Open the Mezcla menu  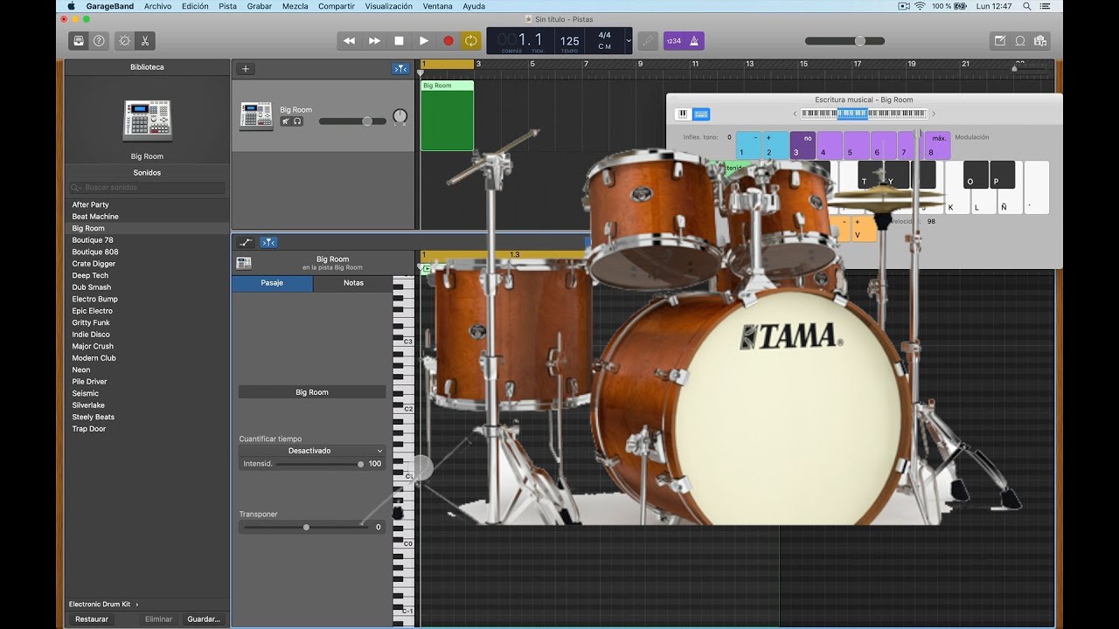point(295,6)
